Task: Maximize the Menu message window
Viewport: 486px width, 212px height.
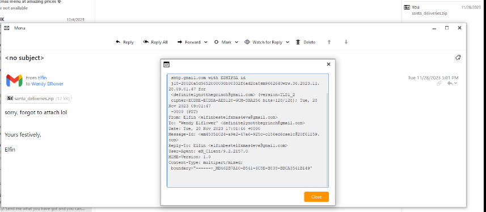Action: tap(447, 28)
